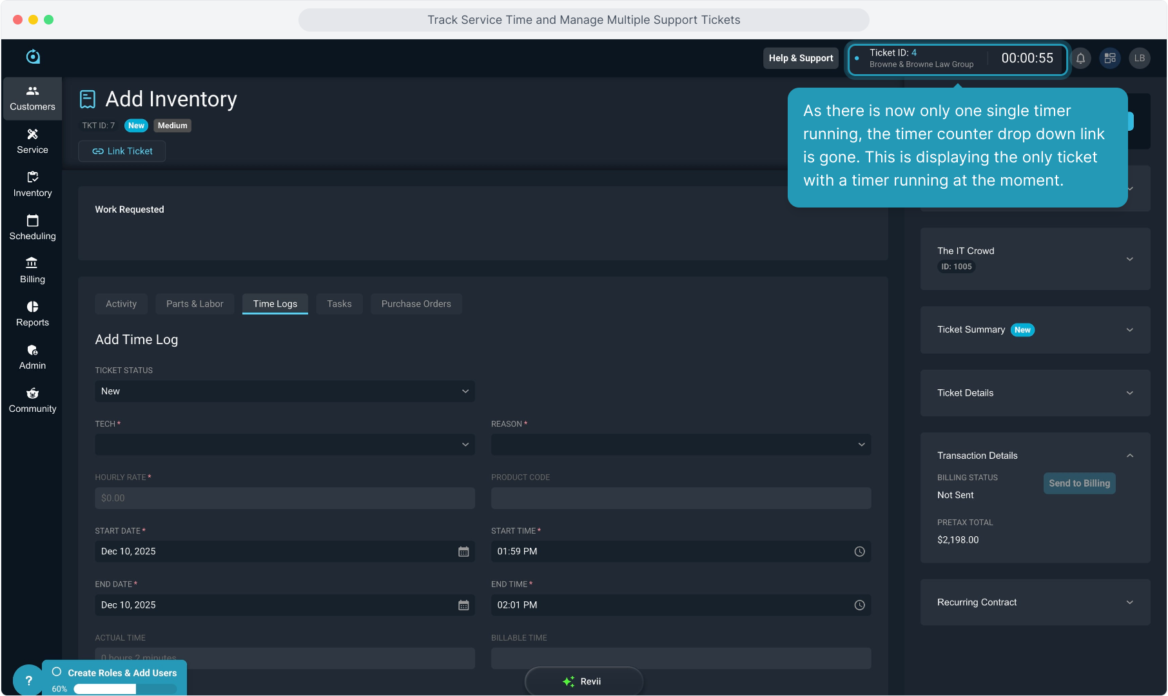
Task: Open the Ticket Status dropdown
Action: [284, 391]
